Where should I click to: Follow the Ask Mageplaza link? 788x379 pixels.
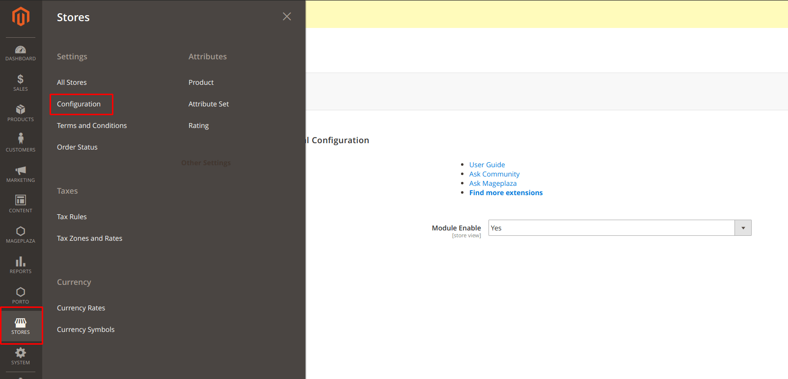[x=493, y=183]
